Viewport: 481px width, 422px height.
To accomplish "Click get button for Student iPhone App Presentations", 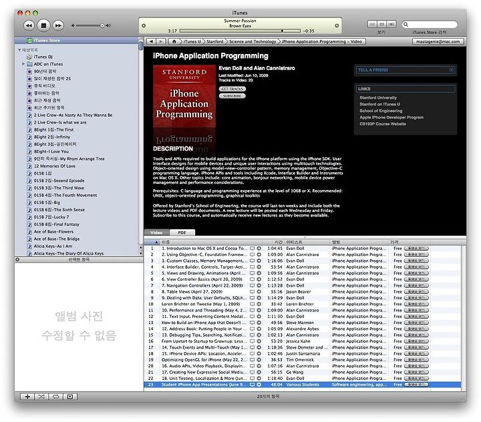I will (x=416, y=385).
